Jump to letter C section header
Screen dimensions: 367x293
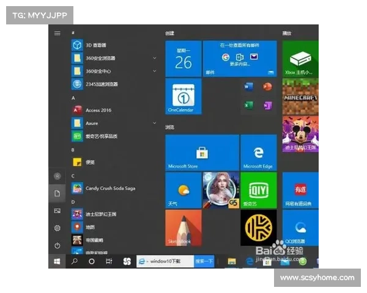pos(73,176)
